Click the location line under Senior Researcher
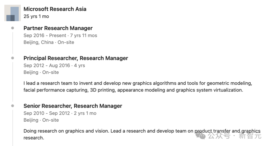 (41, 120)
